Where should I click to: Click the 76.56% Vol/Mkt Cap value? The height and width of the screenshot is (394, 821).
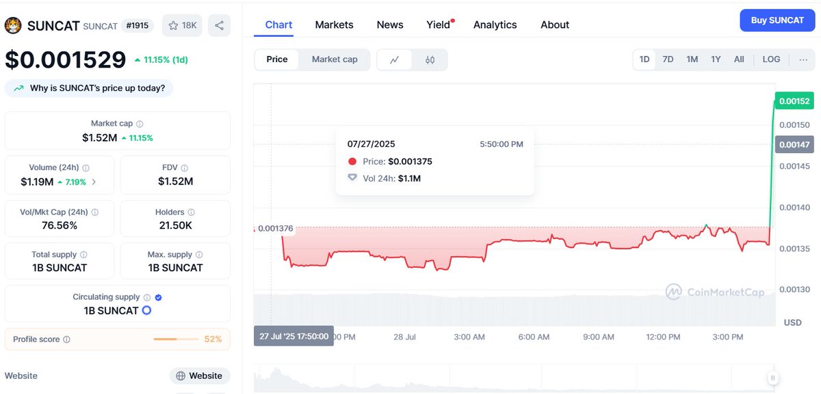pyautogui.click(x=58, y=225)
